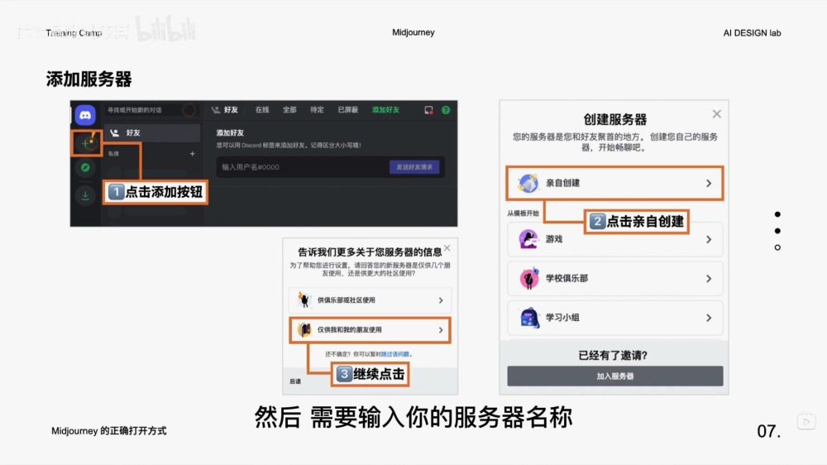The image size is (827, 465).
Task: Select the first slide pagination dot
Action: (x=777, y=214)
